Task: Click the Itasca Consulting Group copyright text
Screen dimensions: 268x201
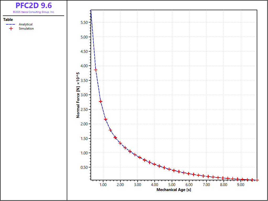Action: pos(33,12)
